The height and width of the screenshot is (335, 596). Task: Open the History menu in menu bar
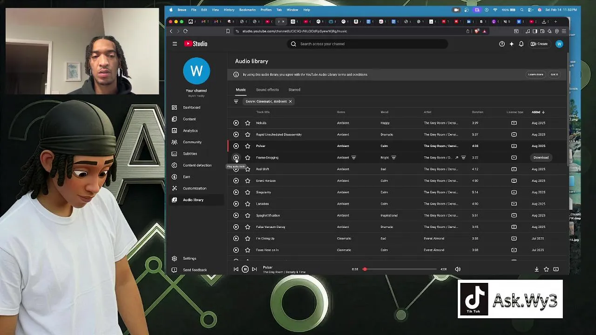click(229, 10)
